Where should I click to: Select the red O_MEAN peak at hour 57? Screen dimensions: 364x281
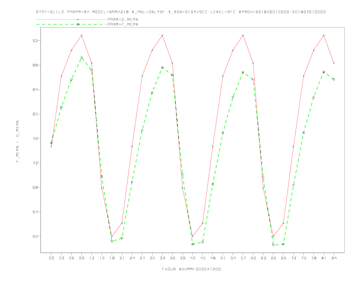(x=243, y=35)
